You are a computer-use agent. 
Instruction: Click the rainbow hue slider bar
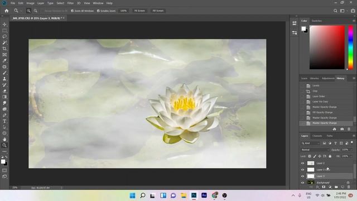click(x=351, y=47)
